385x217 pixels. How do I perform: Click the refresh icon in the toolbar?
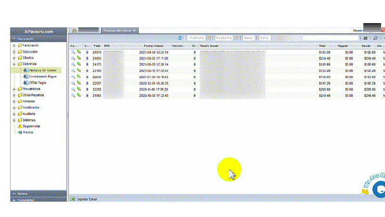click(x=180, y=38)
